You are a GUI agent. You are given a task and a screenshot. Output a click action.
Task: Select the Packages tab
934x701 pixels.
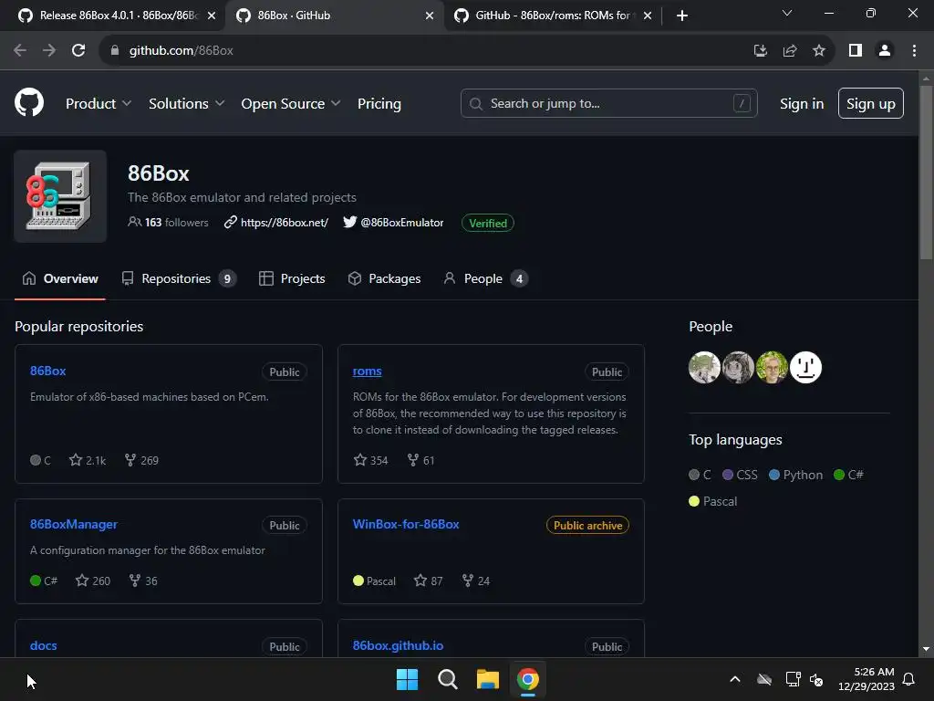click(x=384, y=278)
